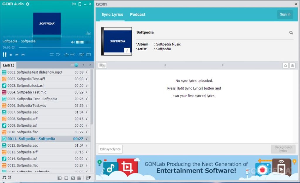Select the List(1) playlist tab
The image size is (300, 183).
coord(8,65)
